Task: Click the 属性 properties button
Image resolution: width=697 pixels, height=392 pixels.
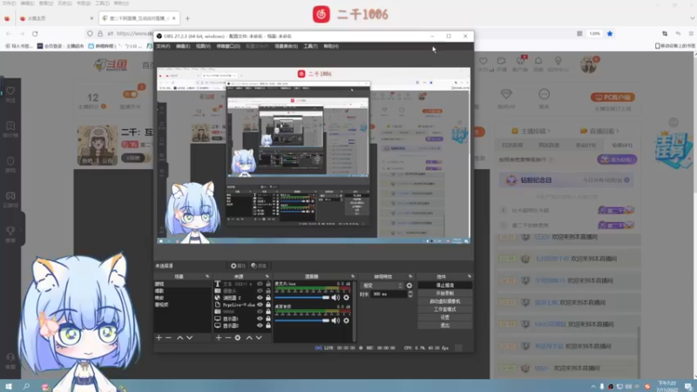Action: [238, 266]
